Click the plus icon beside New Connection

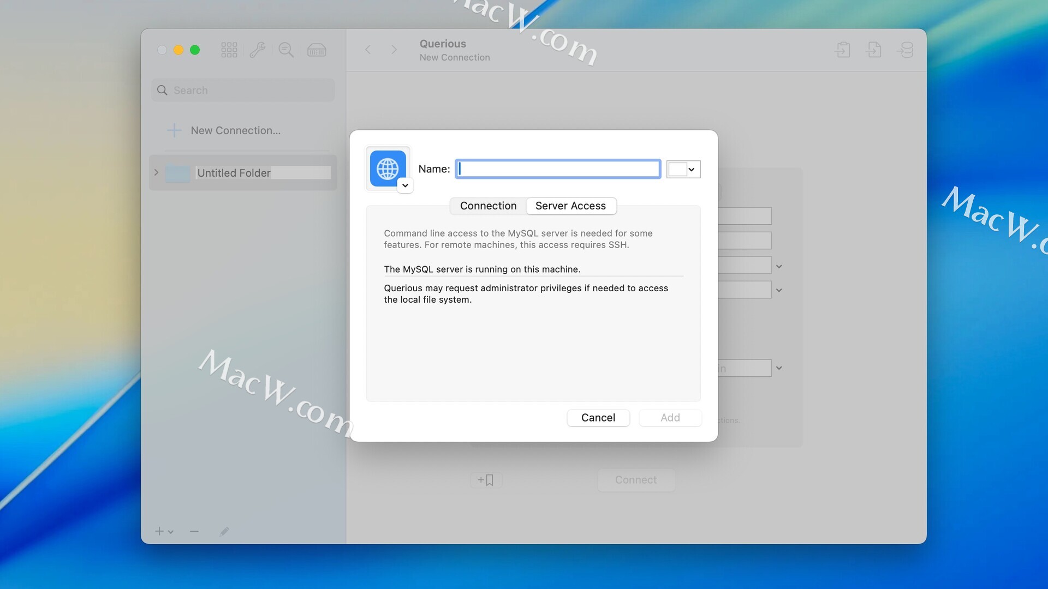174,130
